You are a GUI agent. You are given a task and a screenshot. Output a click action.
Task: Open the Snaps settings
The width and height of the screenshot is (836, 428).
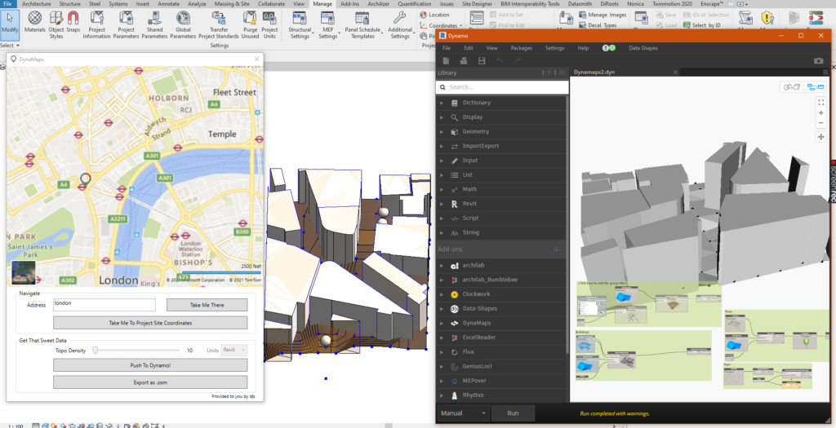point(73,22)
